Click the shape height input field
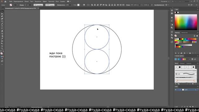Image resolution: width=199 pixels, height=112 pixels. pos(147,5)
